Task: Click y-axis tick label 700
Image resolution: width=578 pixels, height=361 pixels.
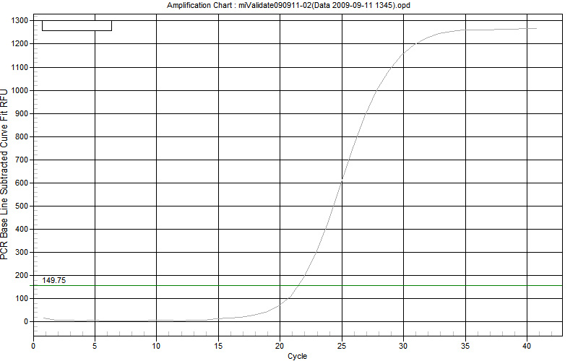Action: coord(22,160)
